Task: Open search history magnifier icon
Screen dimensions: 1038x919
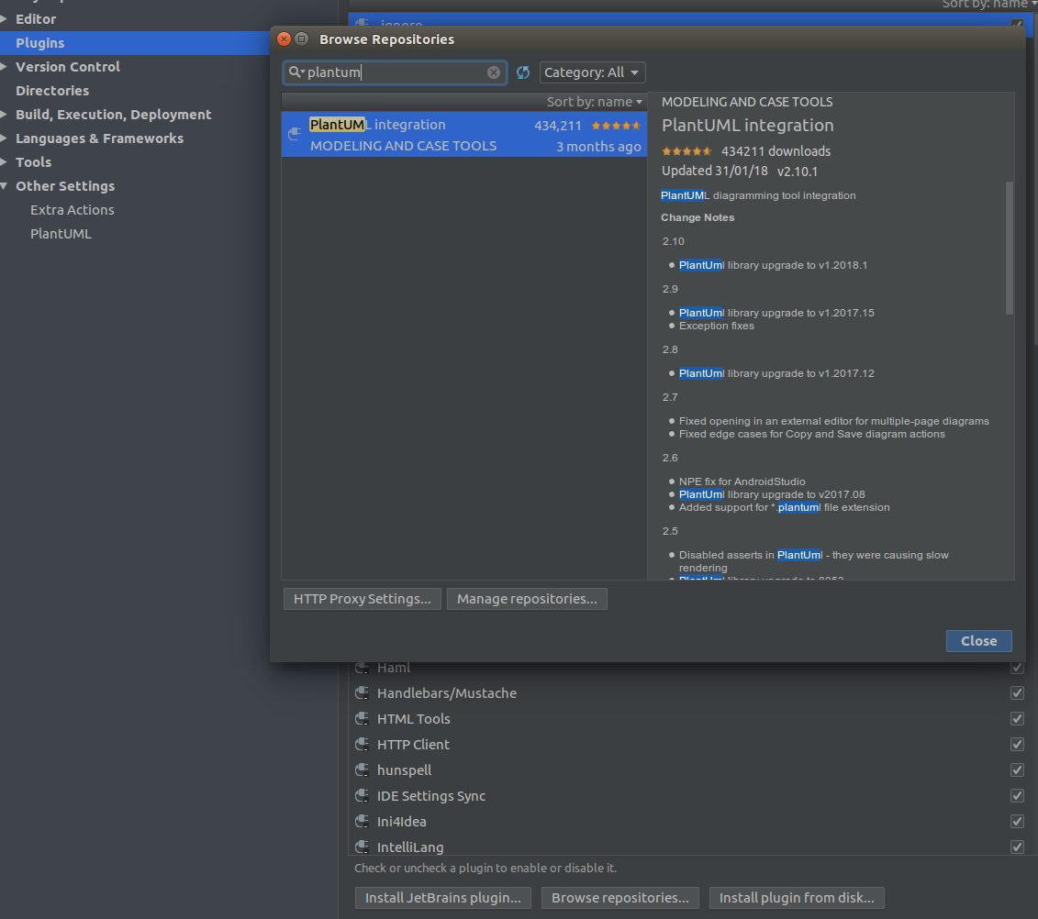Action: click(296, 72)
